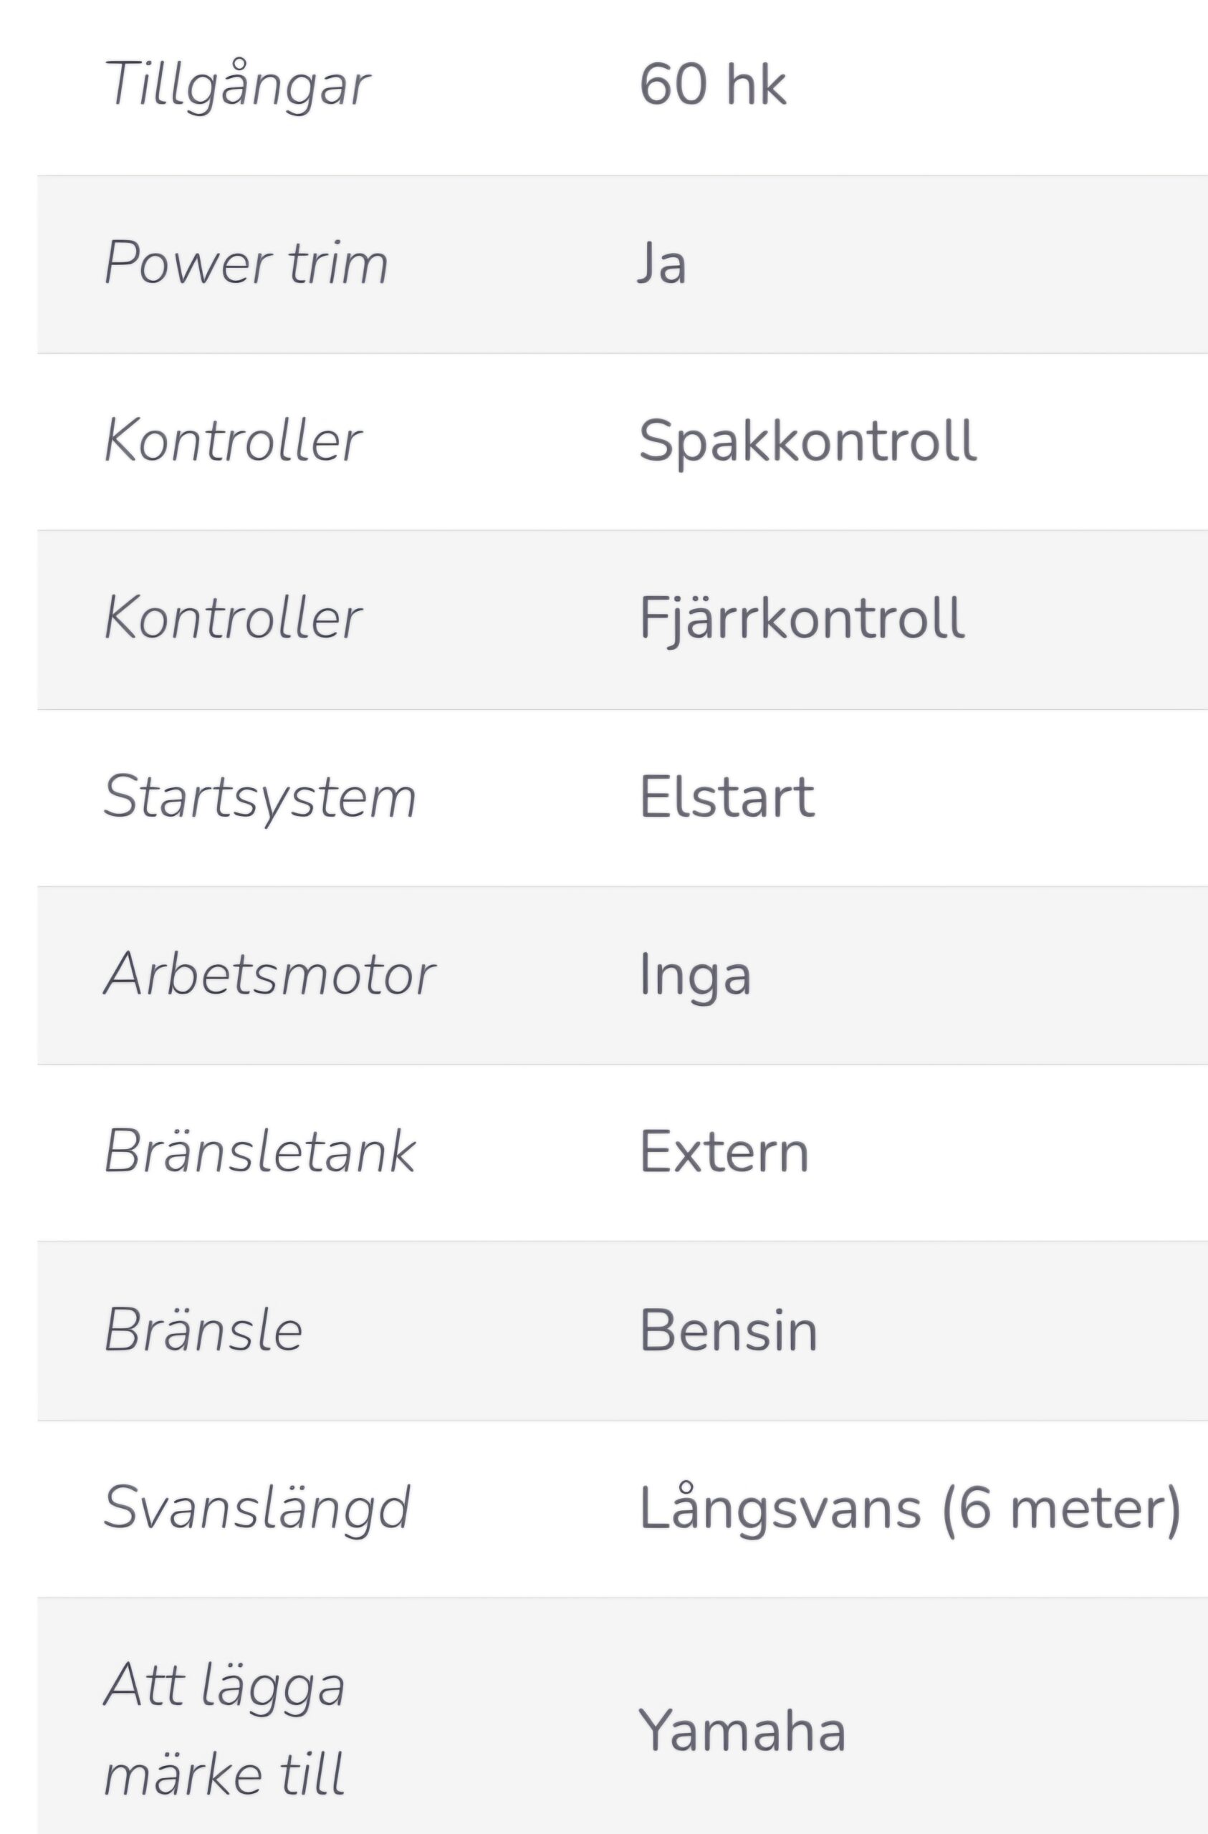This screenshot has height=1834, width=1208.
Task: Select the Yamaha value
Action: (742, 1730)
